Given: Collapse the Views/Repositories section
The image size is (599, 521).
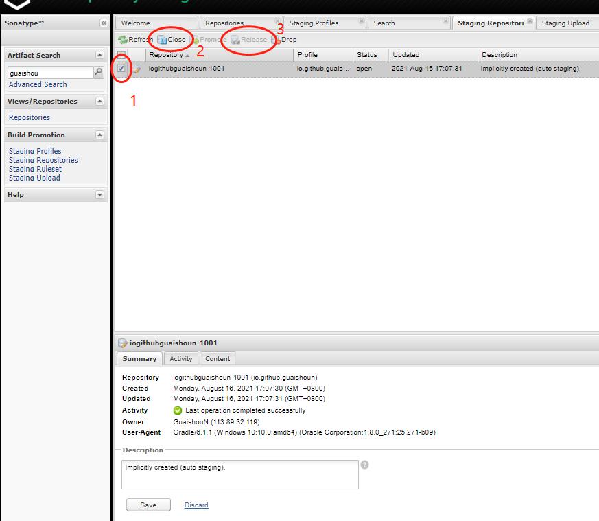Looking at the screenshot, I should tap(99, 102).
